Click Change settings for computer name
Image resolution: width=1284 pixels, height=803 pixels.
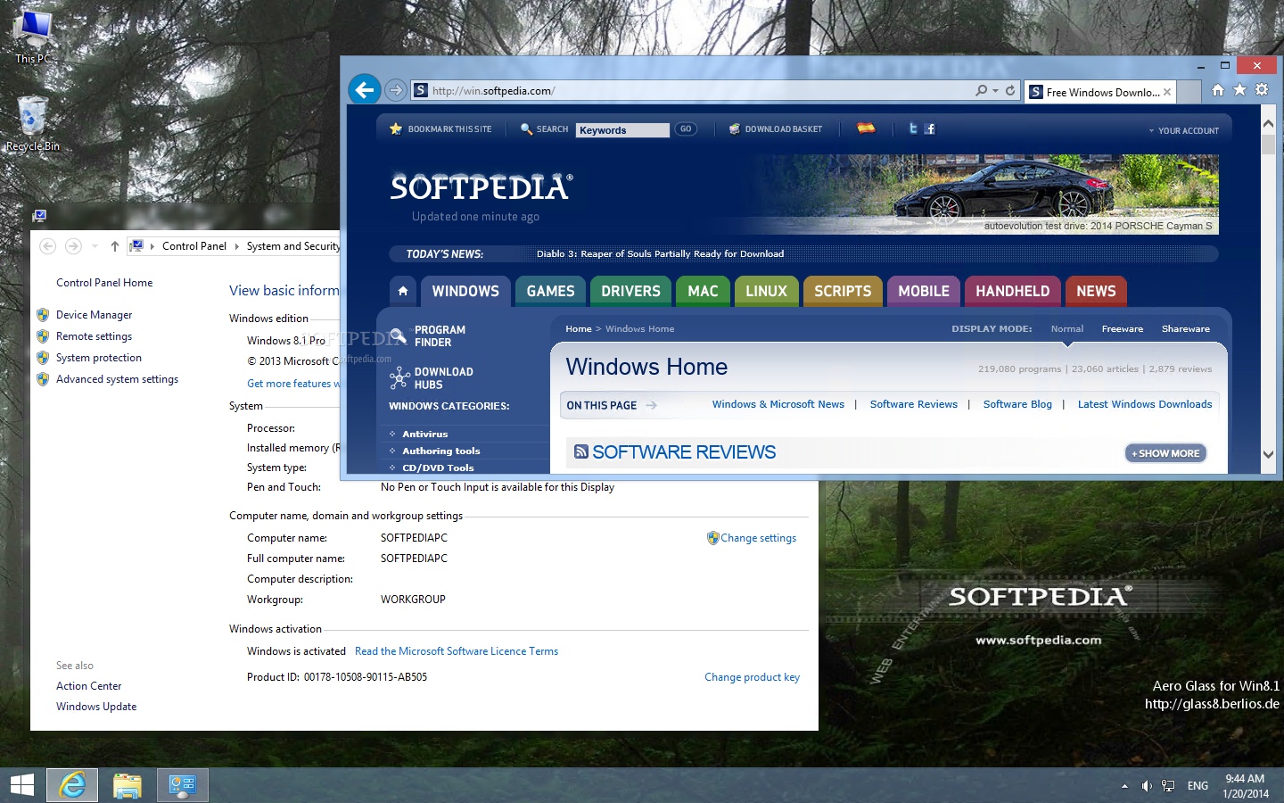tap(758, 538)
